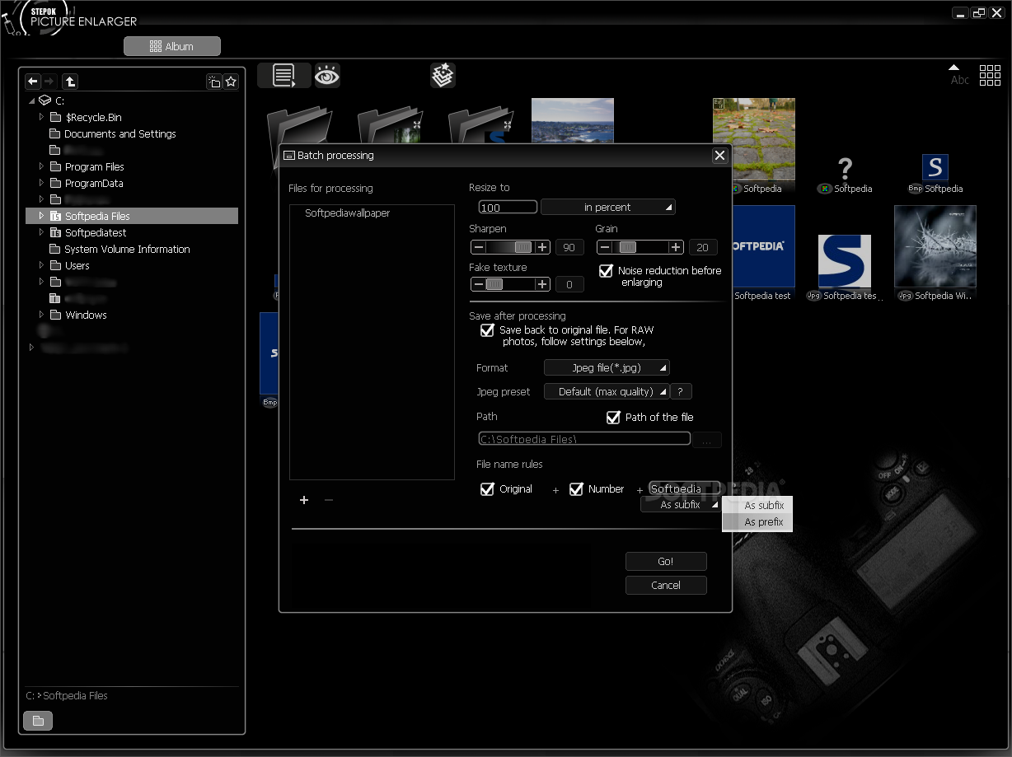Expand the Users folder
The width and height of the screenshot is (1012, 757).
pos(41,265)
